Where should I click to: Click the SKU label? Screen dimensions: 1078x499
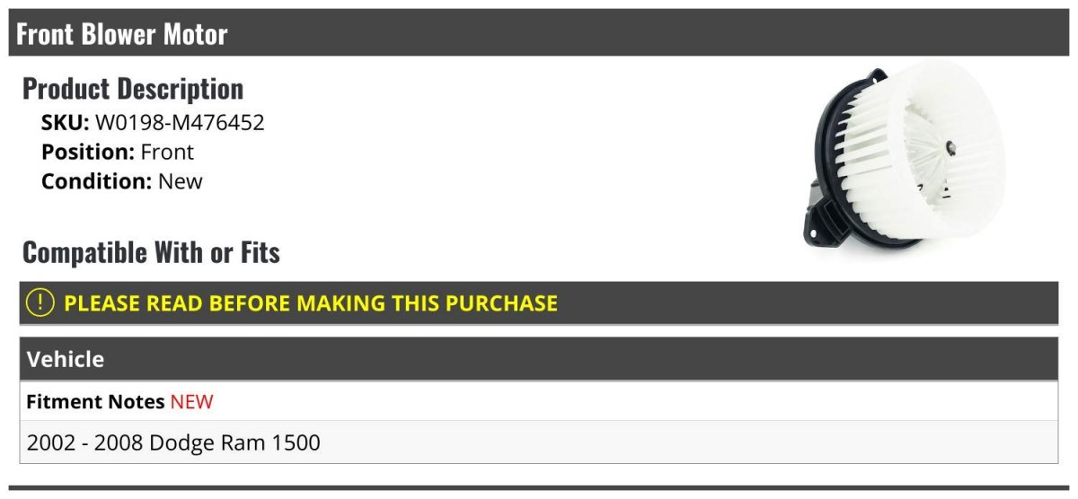(x=66, y=123)
